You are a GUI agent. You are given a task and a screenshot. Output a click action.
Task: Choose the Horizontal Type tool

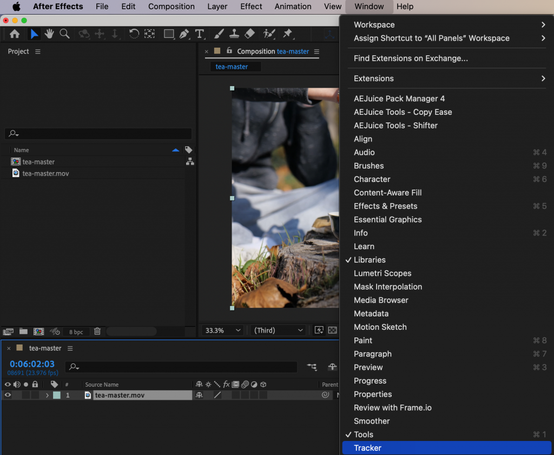click(x=200, y=34)
